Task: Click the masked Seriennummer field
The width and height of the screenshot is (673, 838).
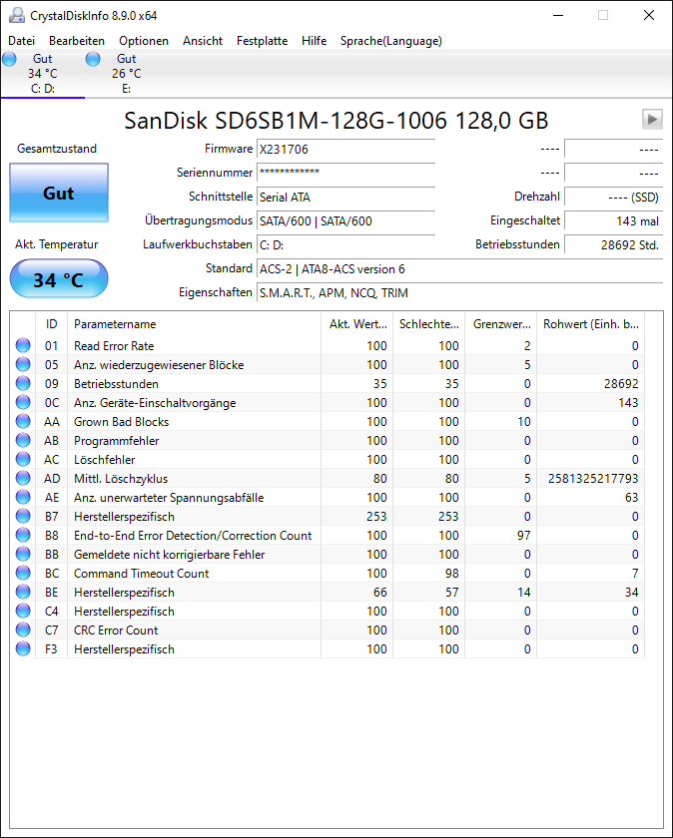Action: coord(344,173)
